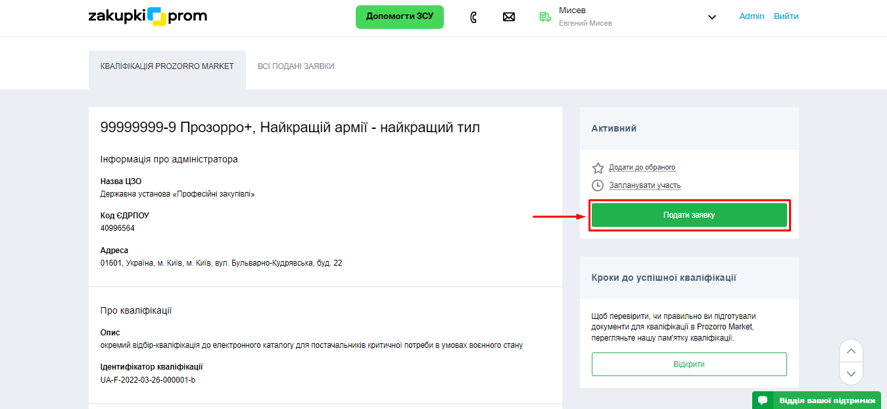Click the phone contact icon

pyautogui.click(x=473, y=17)
